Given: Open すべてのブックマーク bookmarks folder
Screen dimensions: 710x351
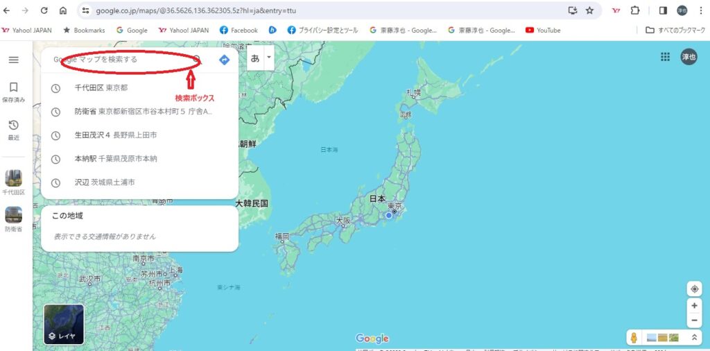Looking at the screenshot, I should [x=675, y=31].
